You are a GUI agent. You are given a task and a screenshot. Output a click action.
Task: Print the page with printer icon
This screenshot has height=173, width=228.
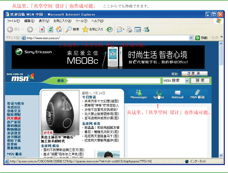click(x=129, y=29)
